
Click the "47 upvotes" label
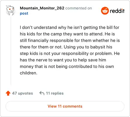(22, 93)
